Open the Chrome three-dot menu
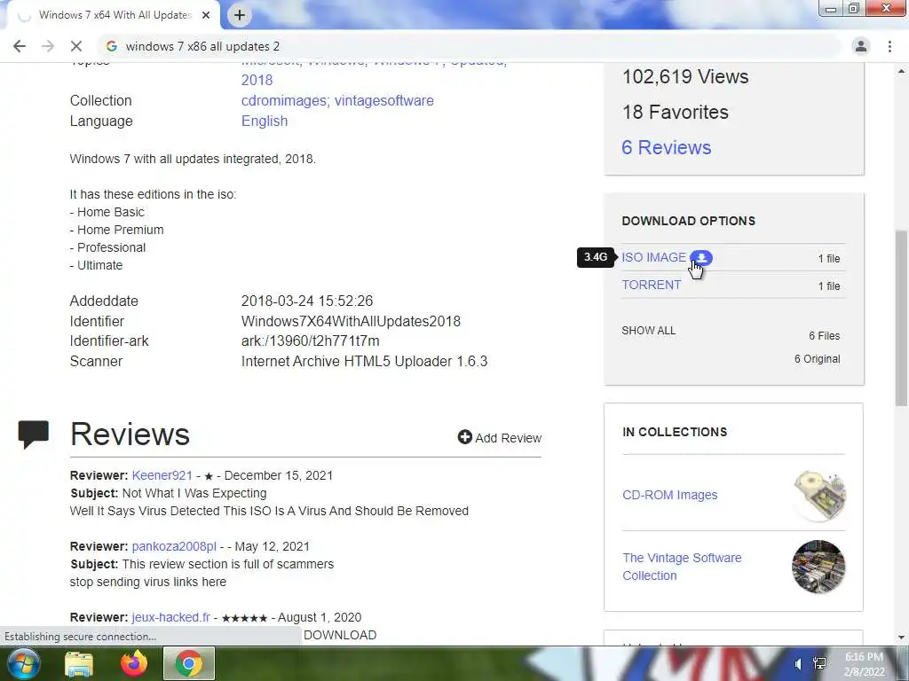 coord(889,46)
